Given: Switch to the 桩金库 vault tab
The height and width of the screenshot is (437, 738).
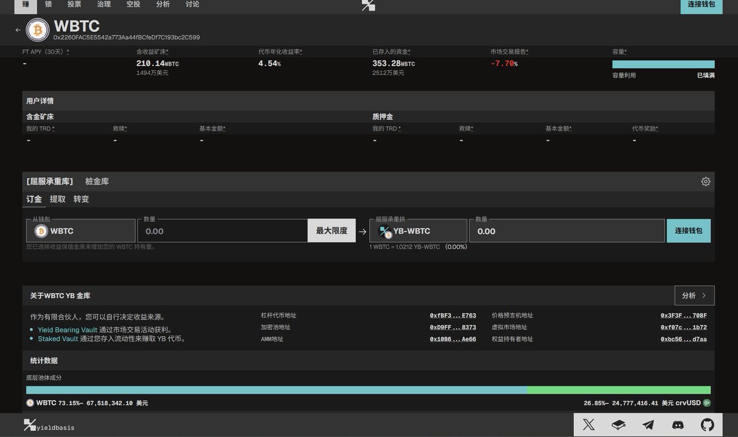Looking at the screenshot, I should (x=97, y=182).
